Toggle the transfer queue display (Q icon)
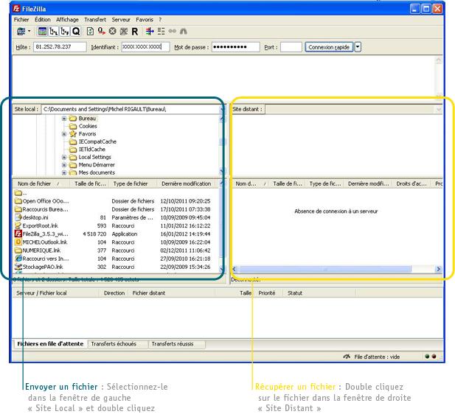This screenshot has width=455, height=417. pos(76,32)
